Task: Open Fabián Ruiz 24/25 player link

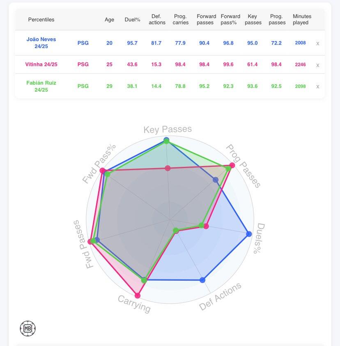Action: coord(41,86)
